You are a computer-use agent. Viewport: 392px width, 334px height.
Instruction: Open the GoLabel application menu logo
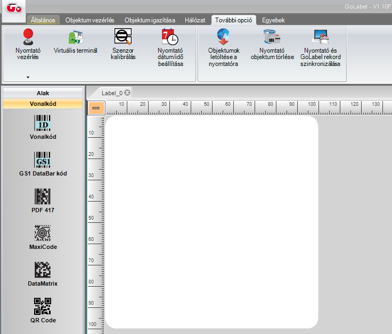point(14,9)
